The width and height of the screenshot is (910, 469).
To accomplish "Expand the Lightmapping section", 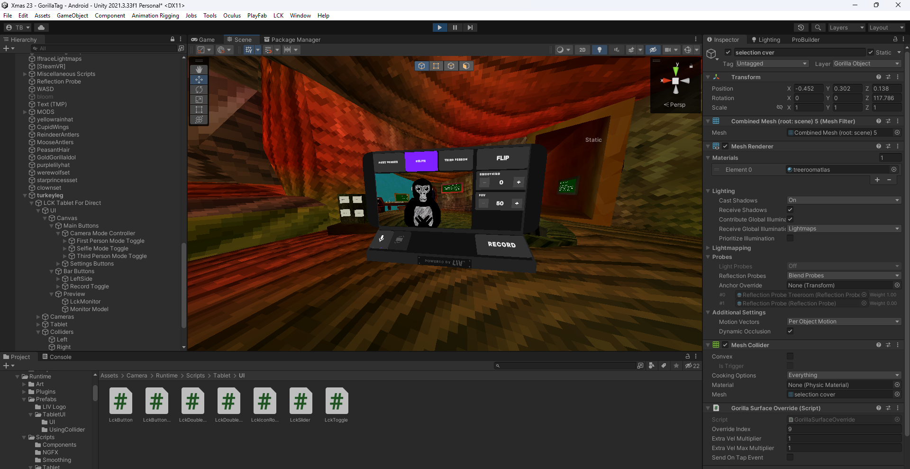I will pyautogui.click(x=708, y=248).
